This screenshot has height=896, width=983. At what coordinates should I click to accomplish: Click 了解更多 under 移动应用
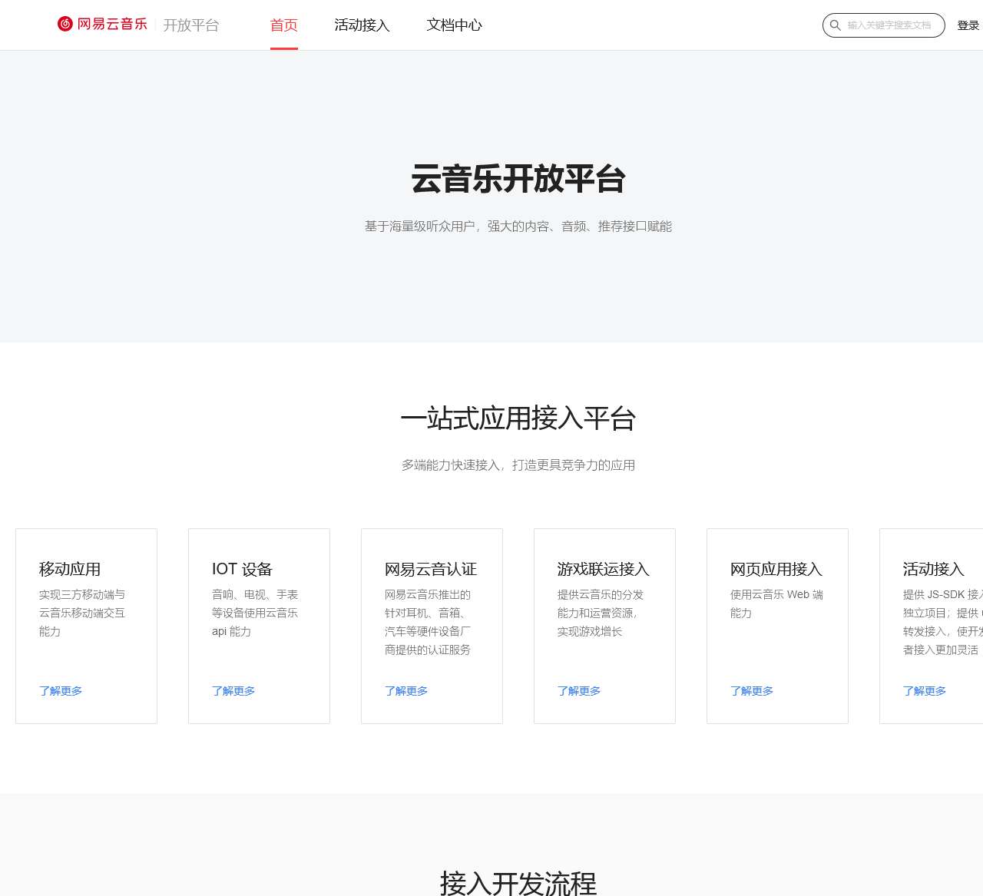tap(61, 691)
